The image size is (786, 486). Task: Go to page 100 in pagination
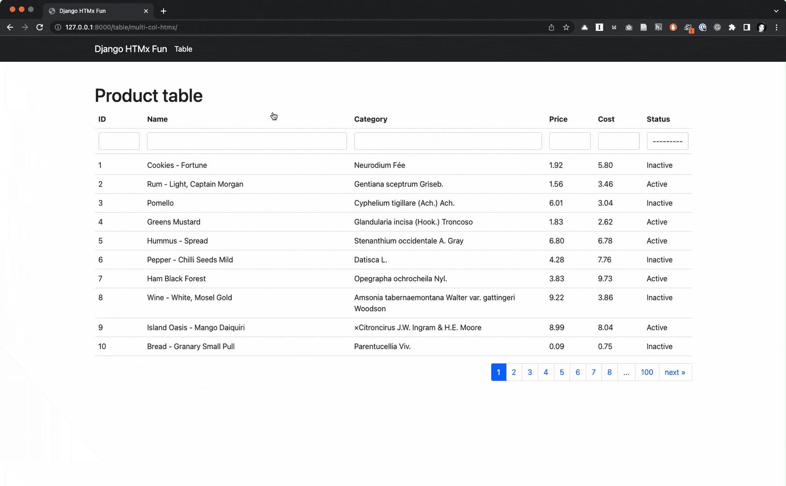click(646, 372)
